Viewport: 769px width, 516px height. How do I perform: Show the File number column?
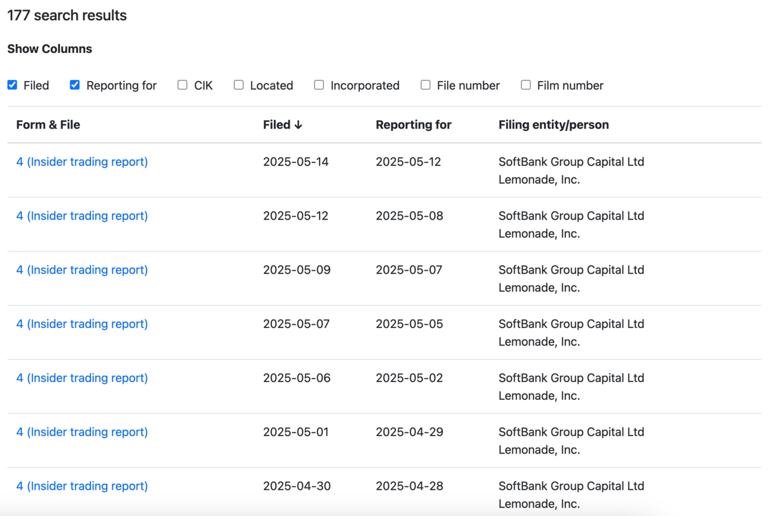tap(426, 85)
